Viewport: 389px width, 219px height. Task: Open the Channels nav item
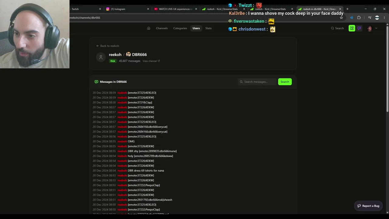(162, 28)
